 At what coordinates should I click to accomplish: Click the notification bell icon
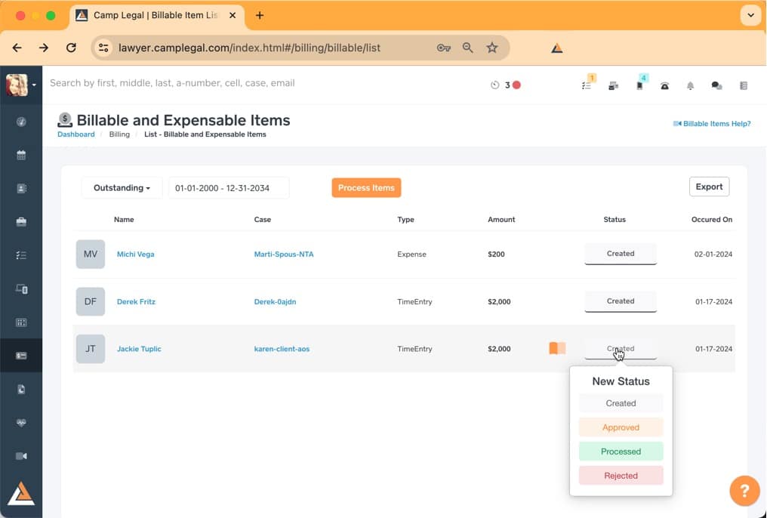pyautogui.click(x=690, y=86)
